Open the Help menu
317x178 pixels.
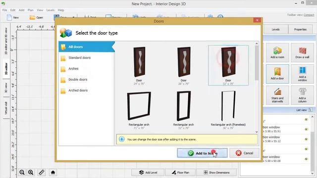pos(61,10)
